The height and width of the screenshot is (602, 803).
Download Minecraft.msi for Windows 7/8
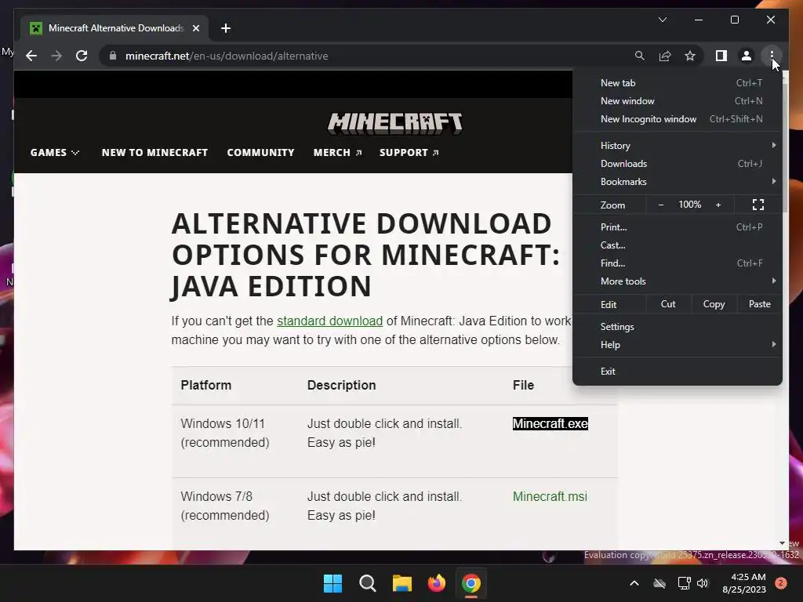[550, 496]
